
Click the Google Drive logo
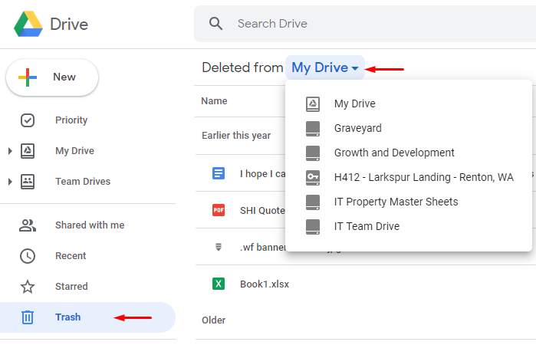pos(28,24)
